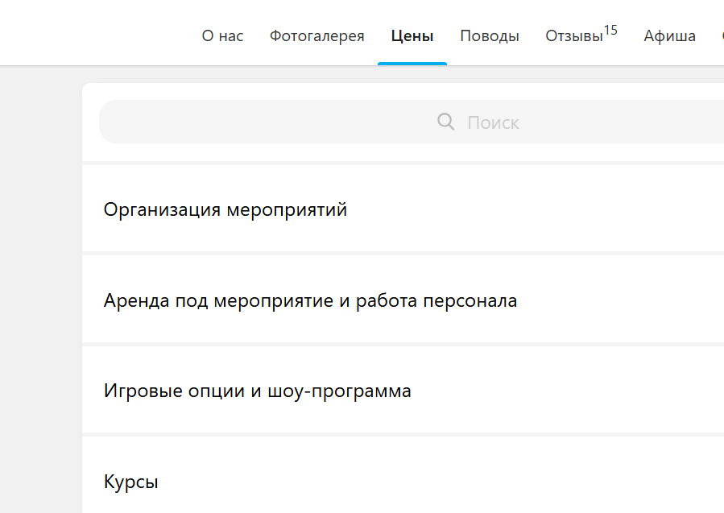Screen dimensions: 724x513
Task: Click the reviews count badge 15
Action: pos(610,31)
